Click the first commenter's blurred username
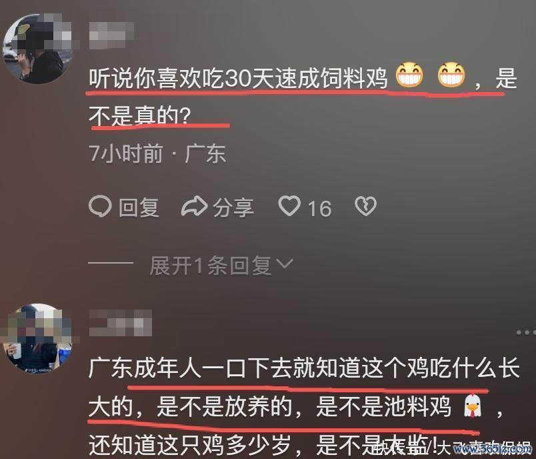This screenshot has height=459, width=536. click(x=111, y=35)
